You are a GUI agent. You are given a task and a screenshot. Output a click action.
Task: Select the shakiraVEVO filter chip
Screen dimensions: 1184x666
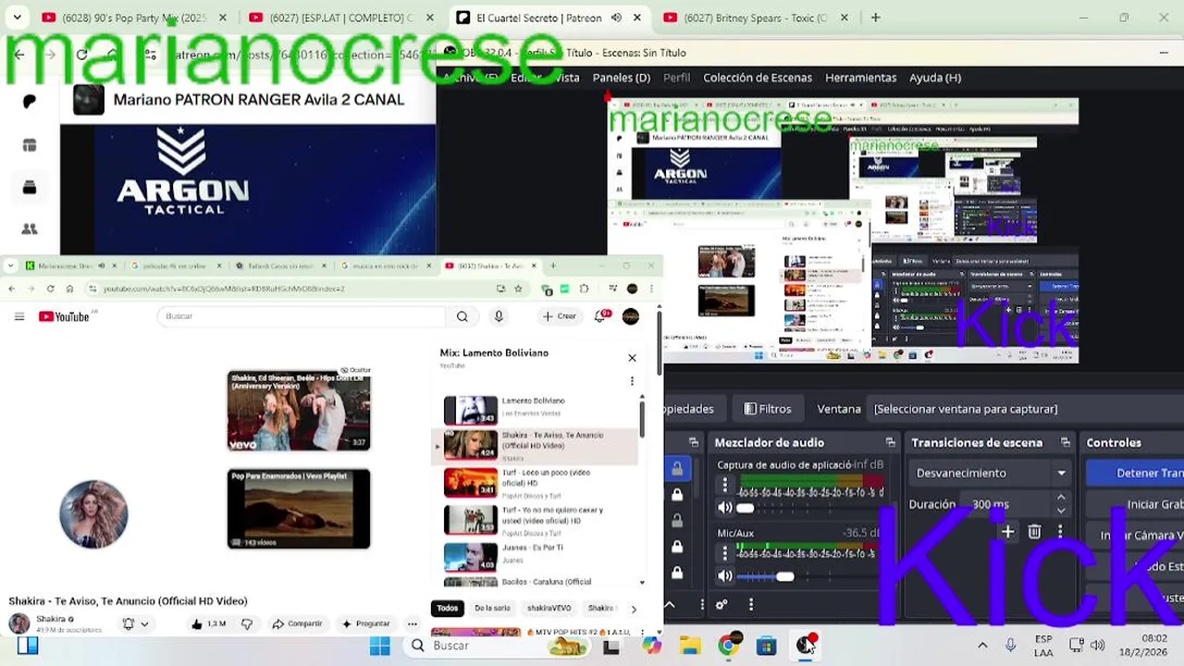pyautogui.click(x=549, y=609)
